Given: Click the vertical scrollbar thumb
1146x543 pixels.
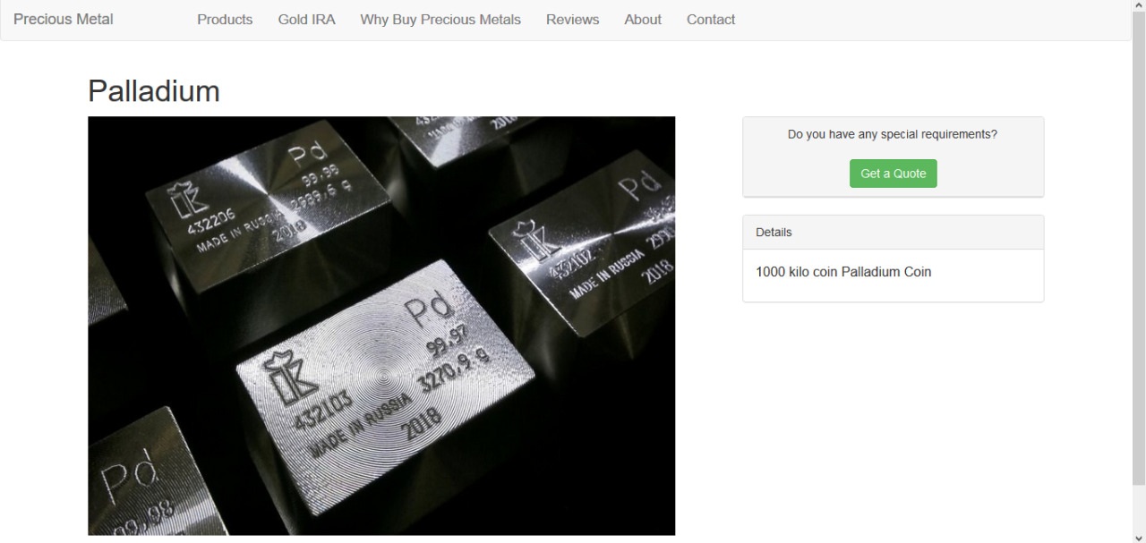Looking at the screenshot, I should [1139, 249].
